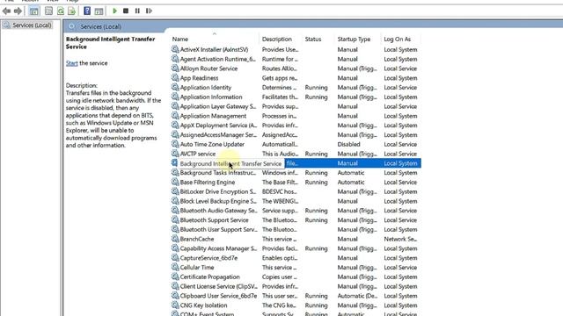Select Clipboard User Service_6bd7e name

[218, 296]
